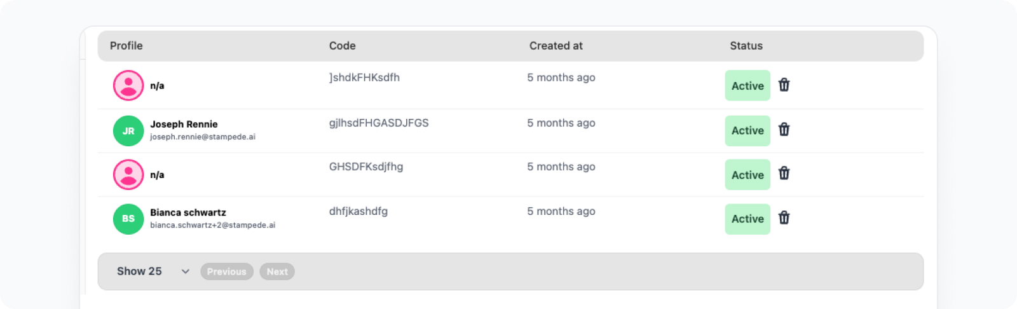The height and width of the screenshot is (309, 1017).
Task: Toggle Active badge on Joseph Rennie's row
Action: tap(747, 130)
